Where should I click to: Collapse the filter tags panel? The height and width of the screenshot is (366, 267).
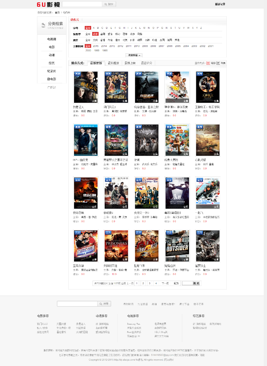pyautogui.click(x=134, y=55)
